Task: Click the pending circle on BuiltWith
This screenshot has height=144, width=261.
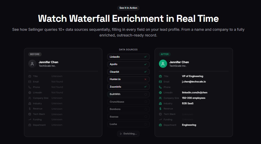Action: 146,94
